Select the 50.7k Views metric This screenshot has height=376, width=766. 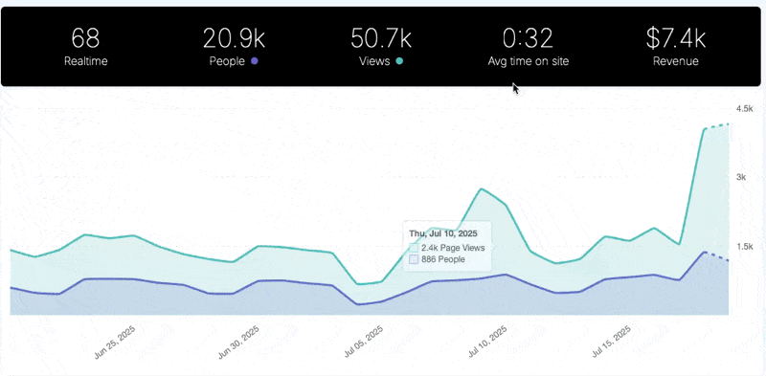coord(381,46)
